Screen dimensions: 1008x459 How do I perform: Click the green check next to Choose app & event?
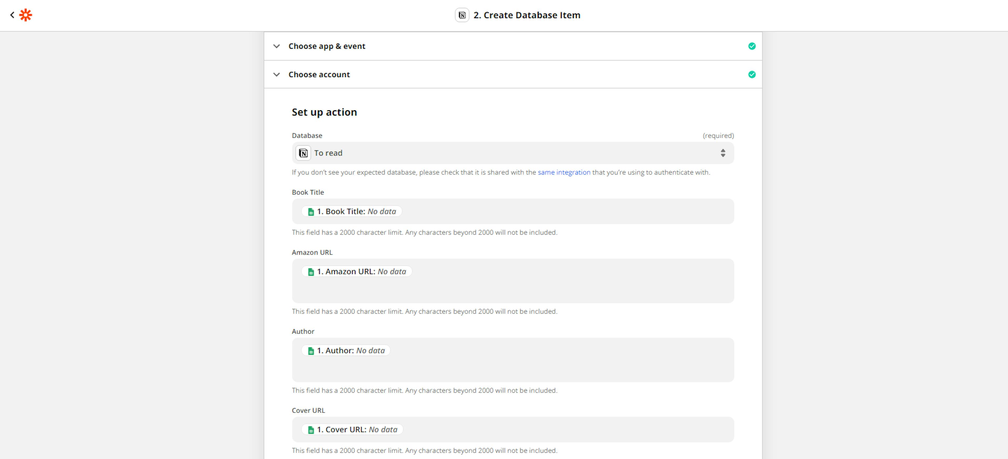(752, 46)
